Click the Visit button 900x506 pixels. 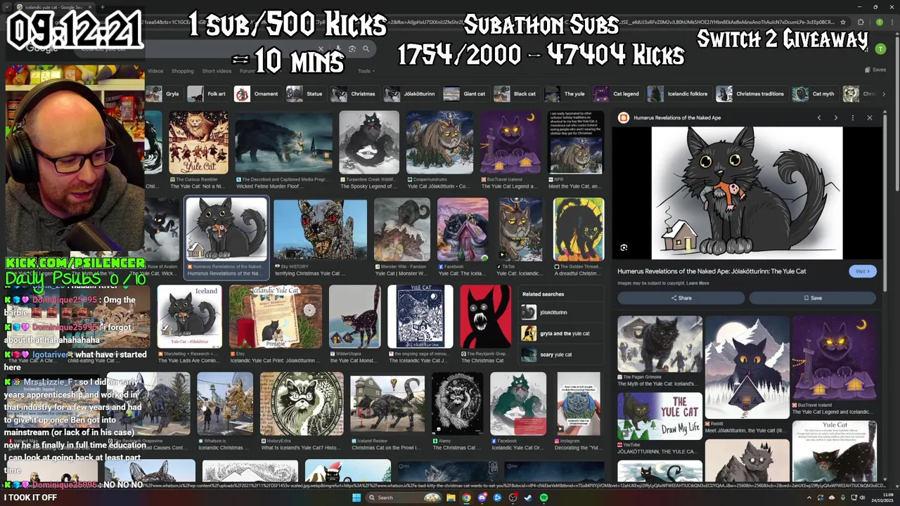[862, 271]
